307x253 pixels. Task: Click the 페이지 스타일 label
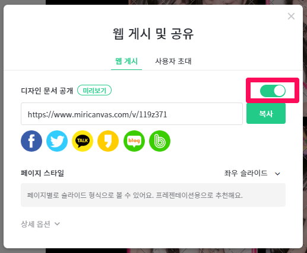coord(42,173)
